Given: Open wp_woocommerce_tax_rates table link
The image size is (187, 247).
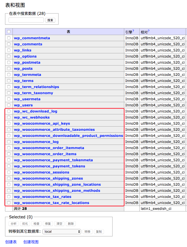Looking at the screenshot, I should [x=43, y=197].
